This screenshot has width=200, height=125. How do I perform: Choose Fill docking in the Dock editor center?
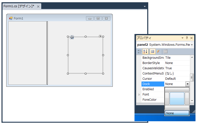(x=177, y=98)
